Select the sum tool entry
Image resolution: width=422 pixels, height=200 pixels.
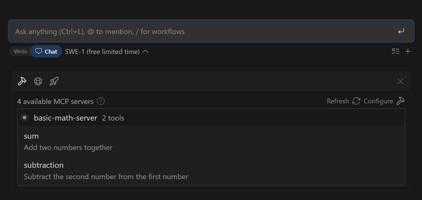click(x=211, y=141)
